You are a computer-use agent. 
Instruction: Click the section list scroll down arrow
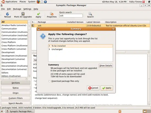click(29, 76)
